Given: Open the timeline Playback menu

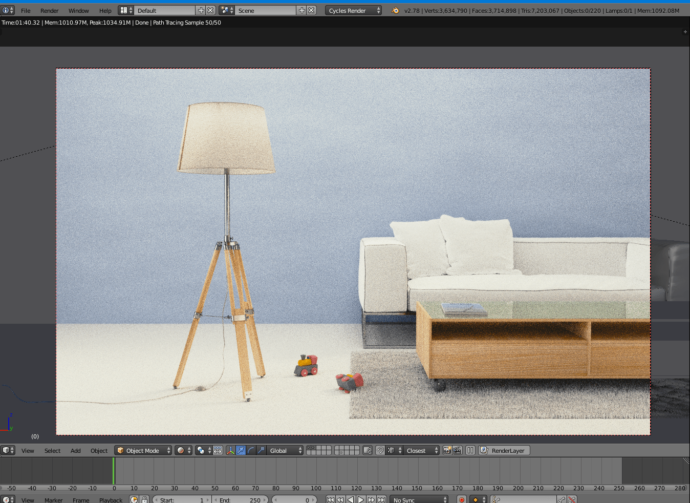Looking at the screenshot, I should click(x=111, y=500).
